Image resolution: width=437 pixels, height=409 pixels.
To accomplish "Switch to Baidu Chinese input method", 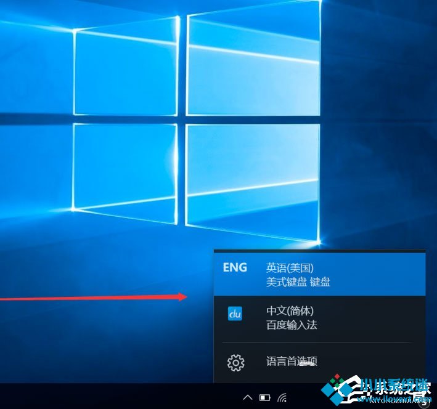I will [319, 318].
